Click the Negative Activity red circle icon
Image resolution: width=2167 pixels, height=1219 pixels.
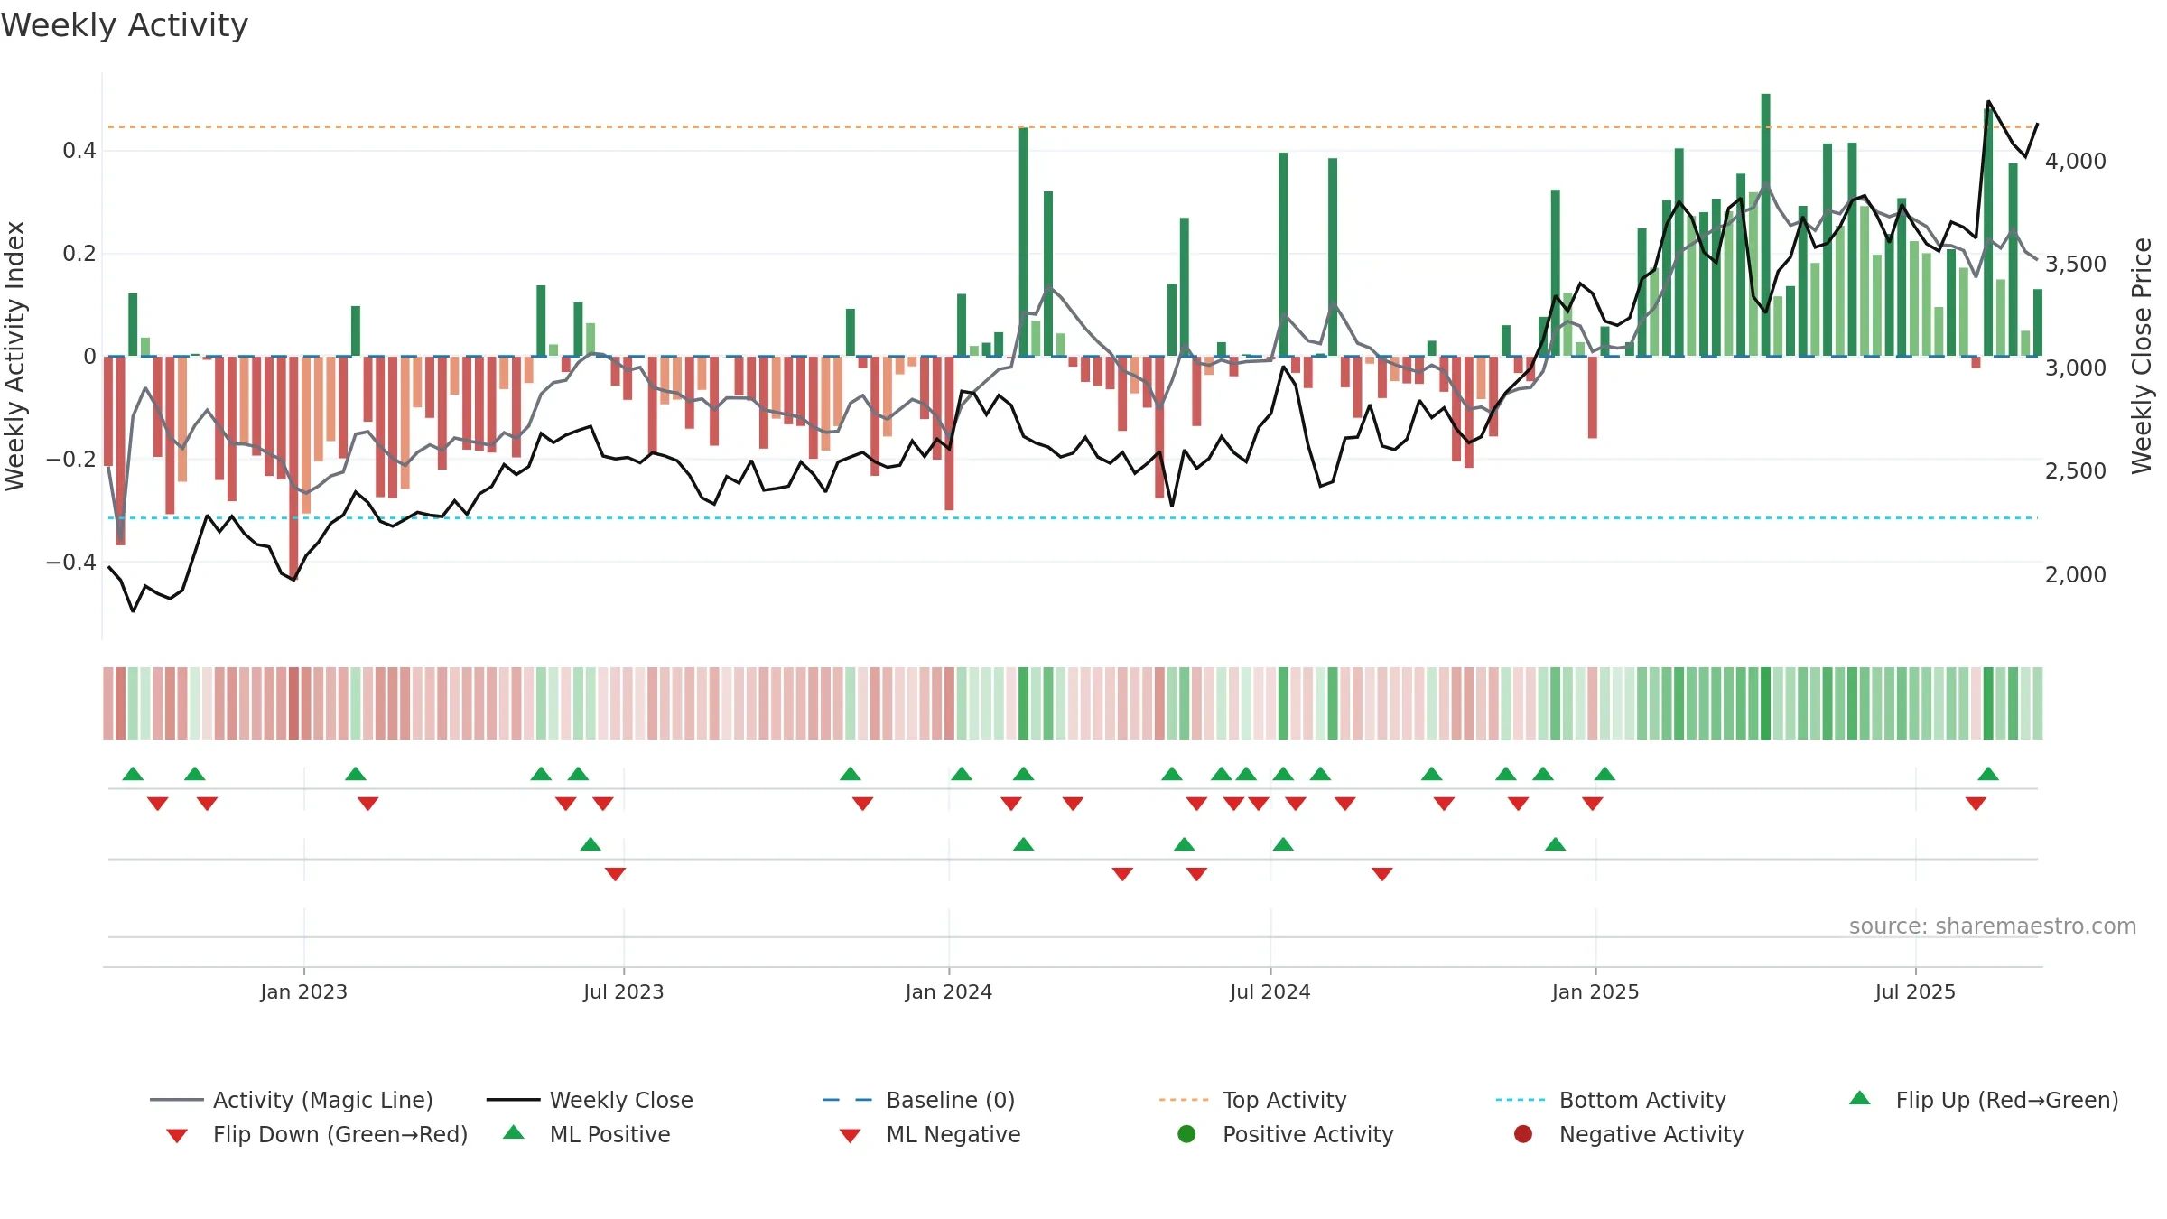pos(1523,1133)
